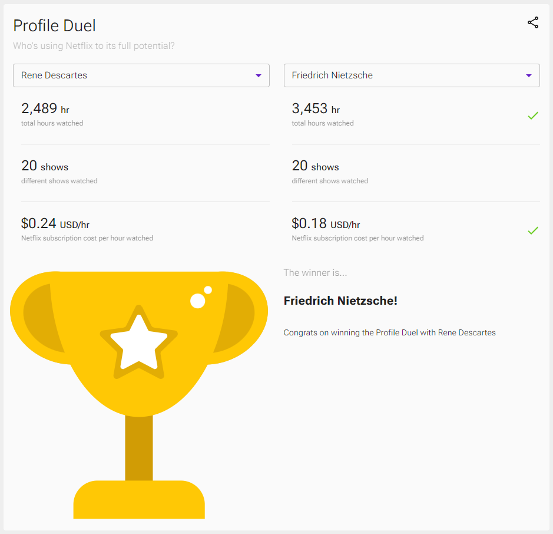553x534 pixels.
Task: Click the Profile Duel heading
Action: pyautogui.click(x=54, y=26)
